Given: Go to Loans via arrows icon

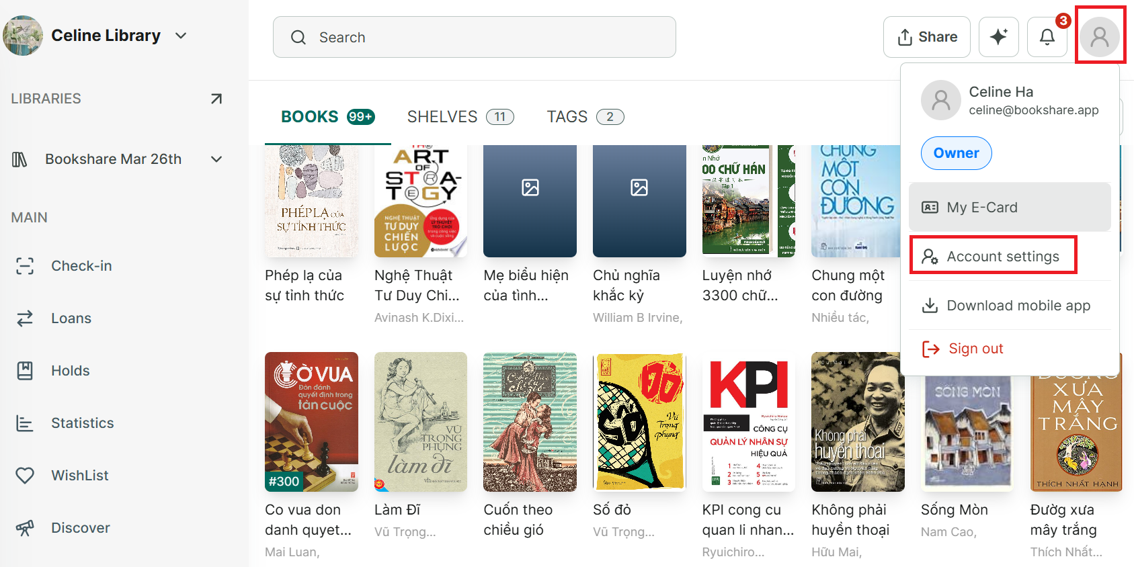Looking at the screenshot, I should point(25,318).
